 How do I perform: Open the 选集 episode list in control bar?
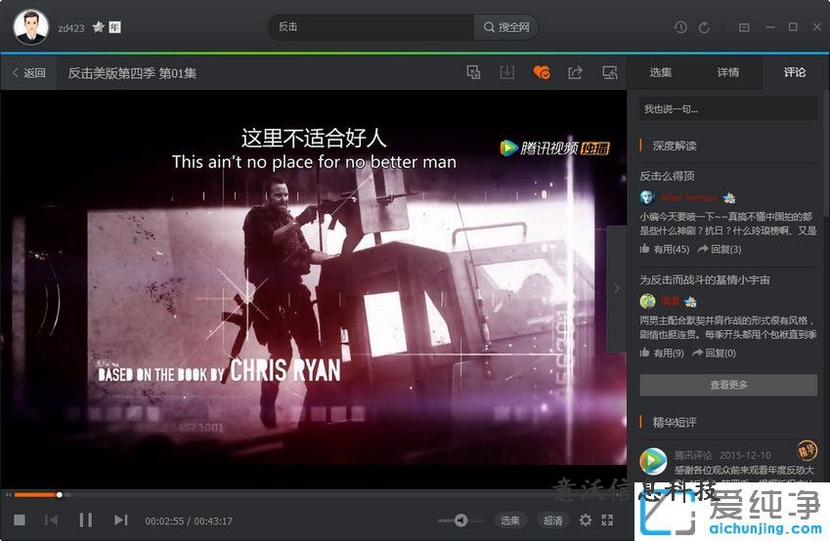point(510,520)
